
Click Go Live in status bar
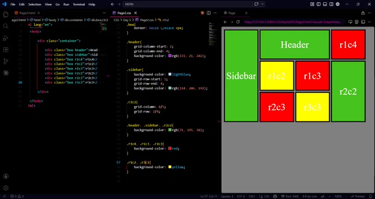pos(310,196)
